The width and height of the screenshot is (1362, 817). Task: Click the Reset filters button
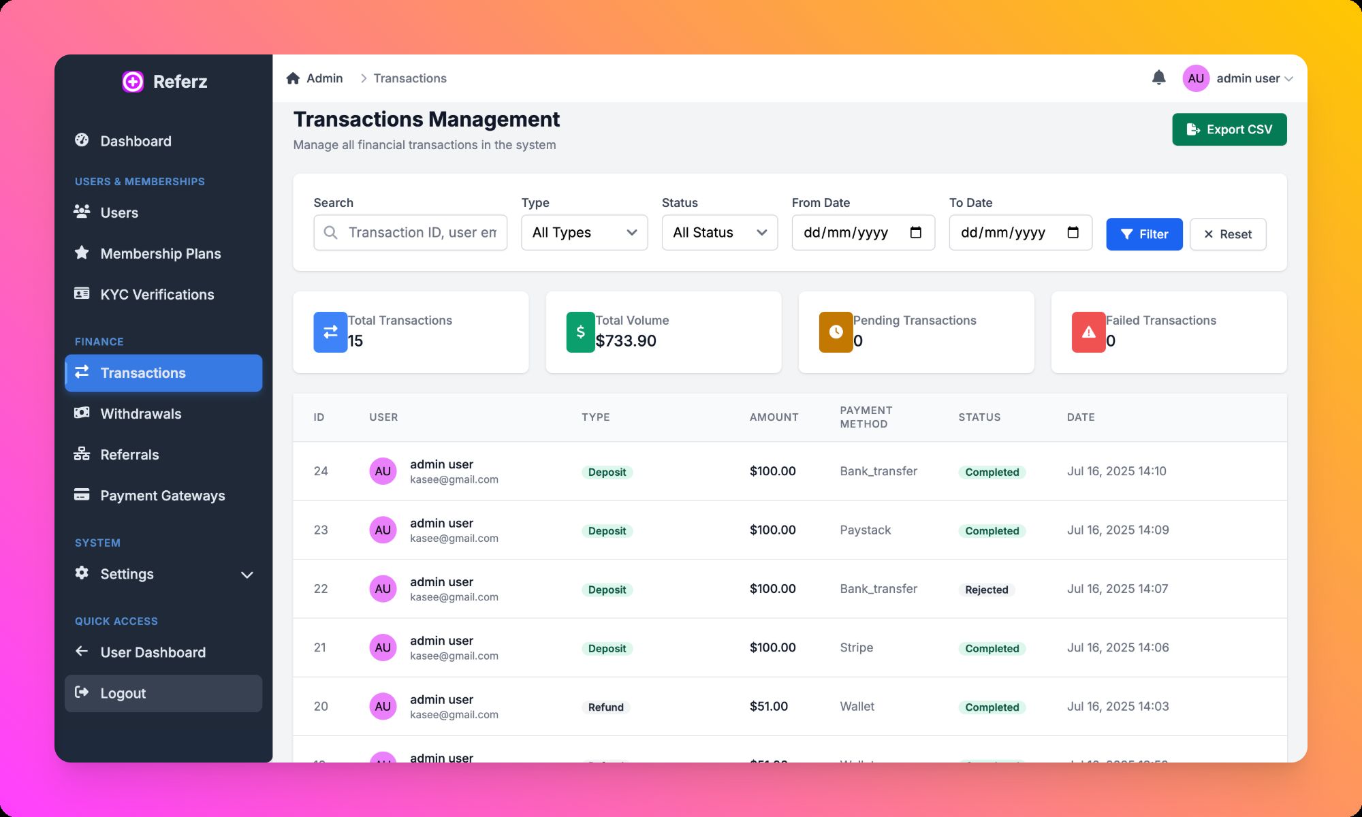coord(1227,234)
